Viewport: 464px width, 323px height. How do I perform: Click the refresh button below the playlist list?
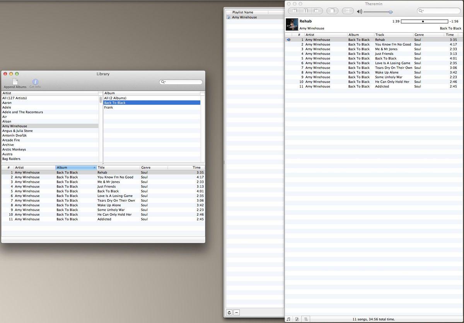(229, 313)
